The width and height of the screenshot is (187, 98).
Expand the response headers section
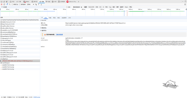point(44,28)
